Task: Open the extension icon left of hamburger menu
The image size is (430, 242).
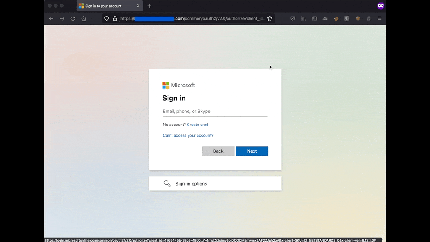Action: tap(369, 18)
